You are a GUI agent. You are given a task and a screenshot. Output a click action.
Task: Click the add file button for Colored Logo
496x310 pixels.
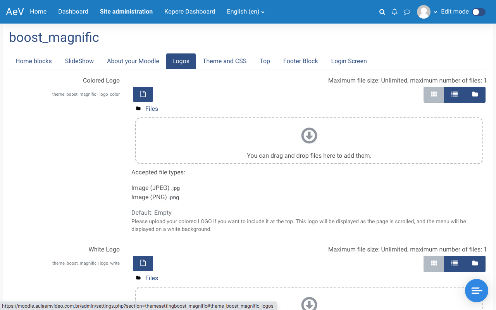pos(143,94)
